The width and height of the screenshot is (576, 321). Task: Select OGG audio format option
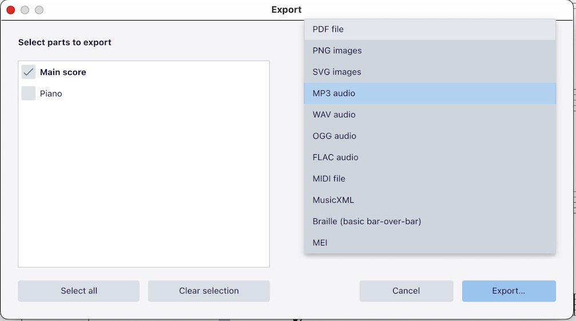[430, 136]
